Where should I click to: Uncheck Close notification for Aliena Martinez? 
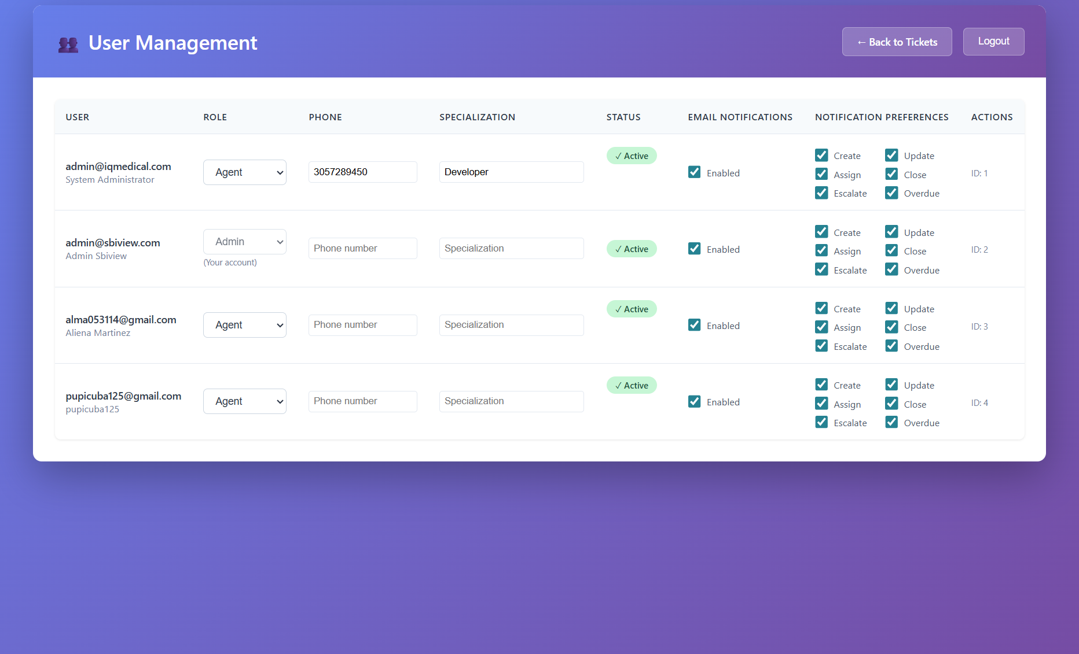891,327
